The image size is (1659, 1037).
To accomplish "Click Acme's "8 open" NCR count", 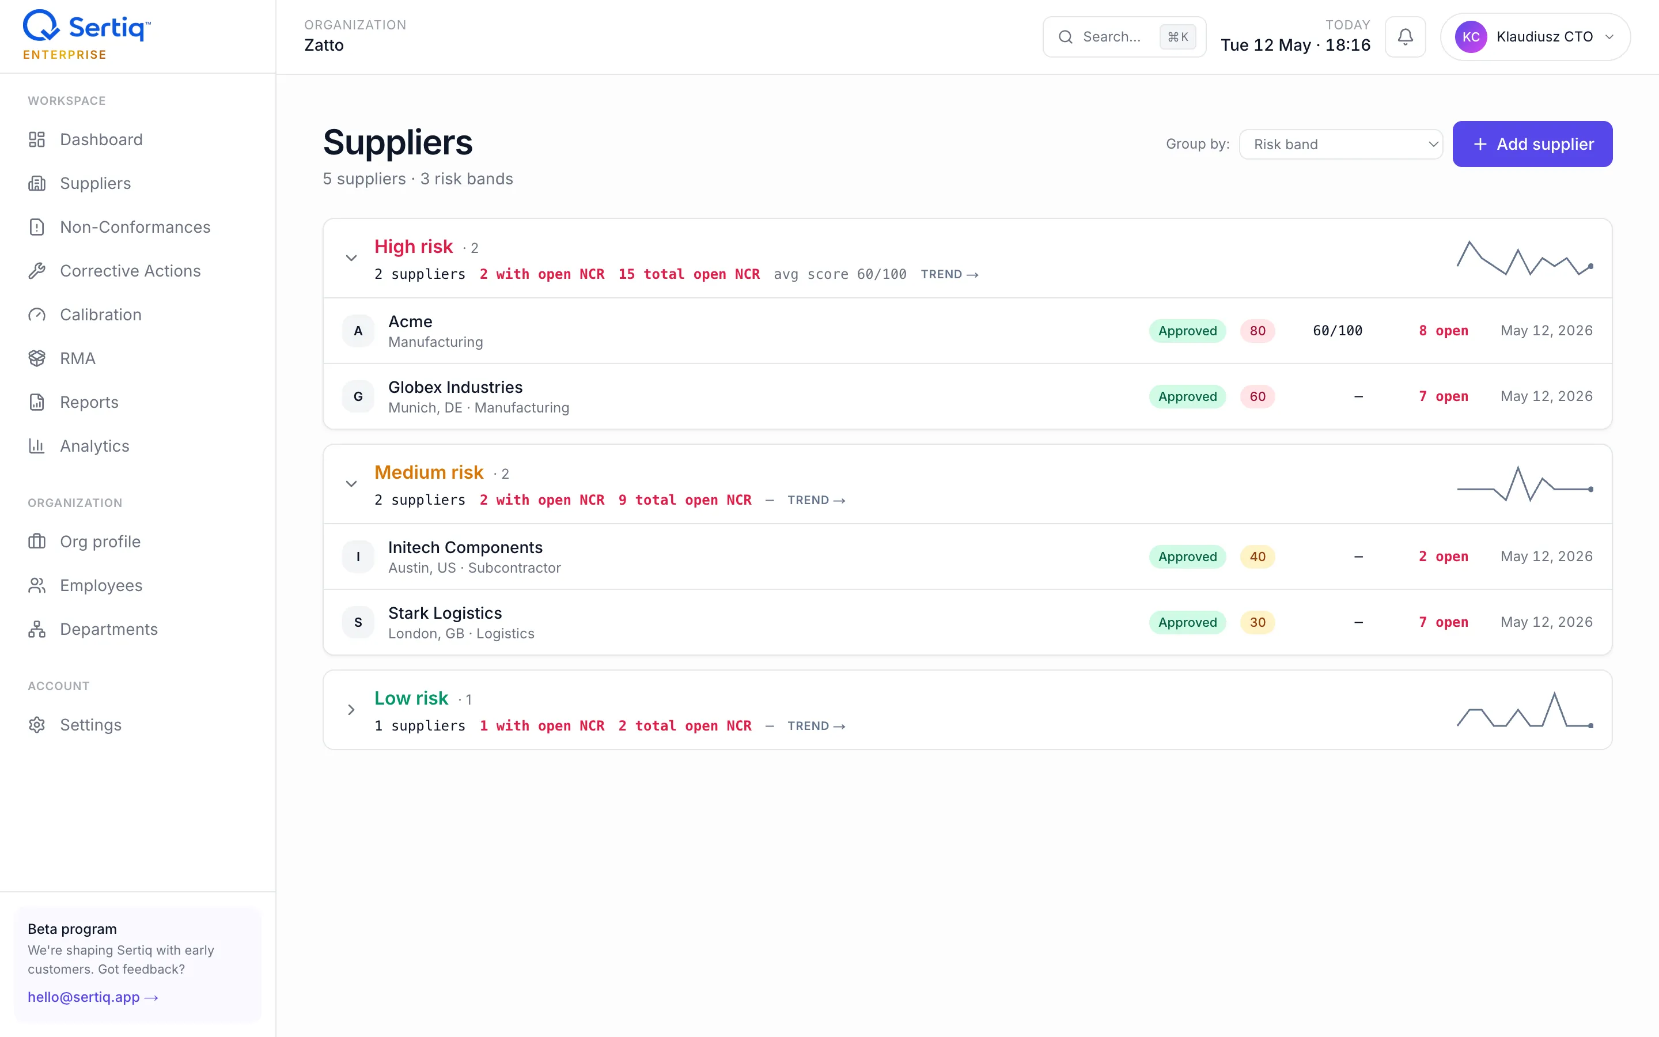I will pos(1443,331).
